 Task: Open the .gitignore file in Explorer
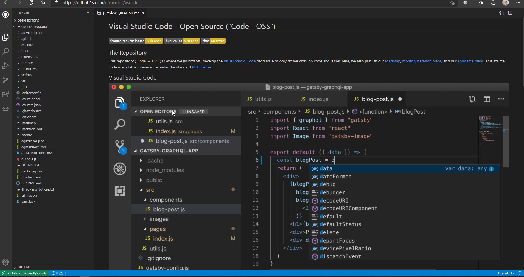[x=54, y=117]
